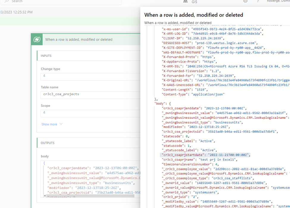Click the "X-Forwarded-For" header line
Image resolution: width=290 pixels, height=208 pixels.
point(199,76)
